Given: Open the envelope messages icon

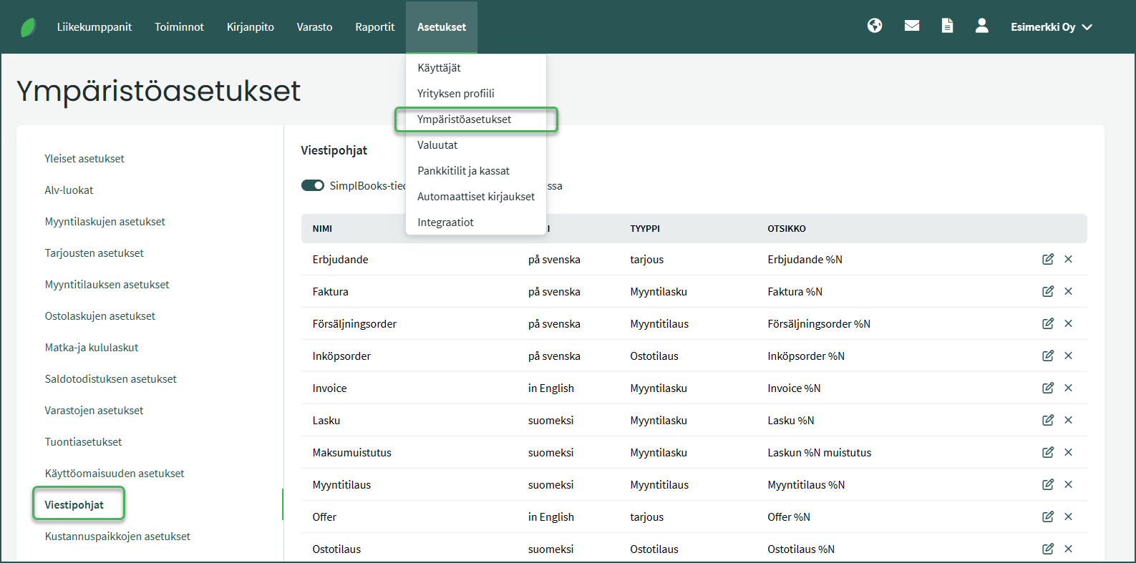Looking at the screenshot, I should 911,26.
